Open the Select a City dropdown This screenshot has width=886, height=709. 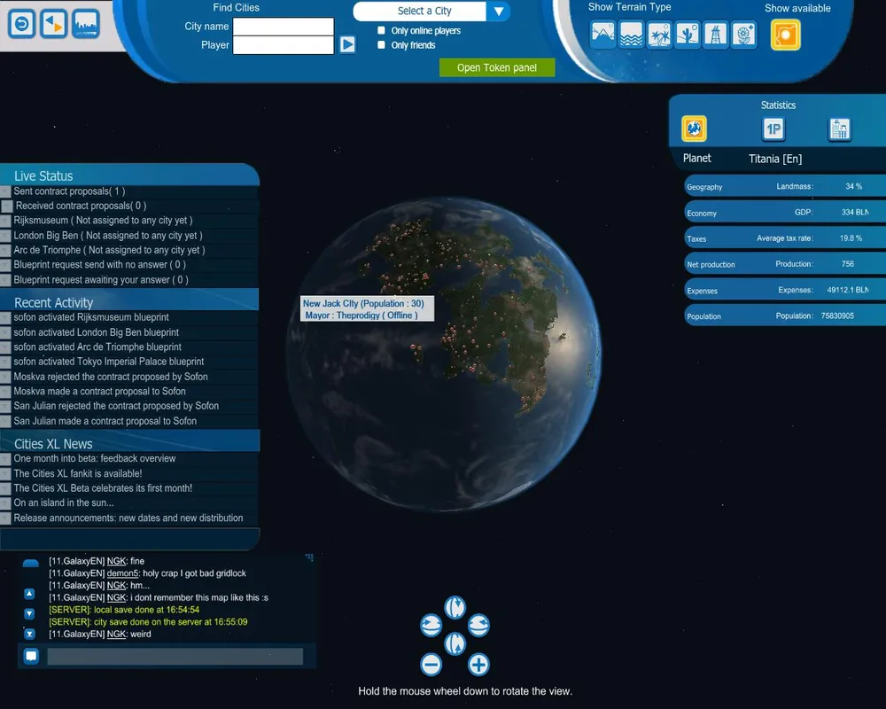498,12
